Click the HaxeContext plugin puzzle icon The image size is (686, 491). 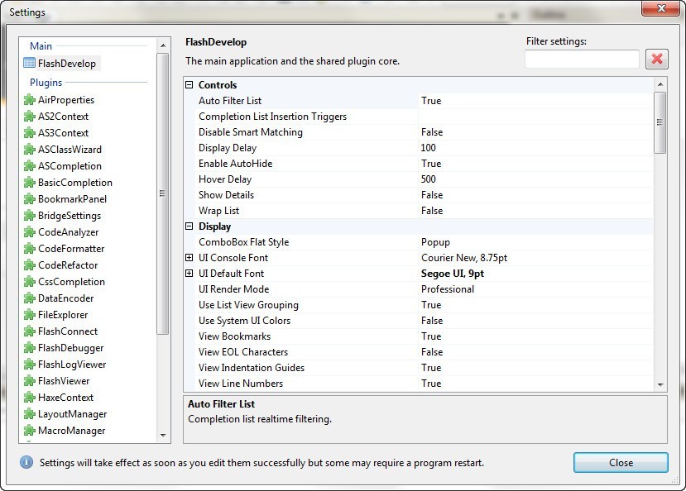[29, 398]
